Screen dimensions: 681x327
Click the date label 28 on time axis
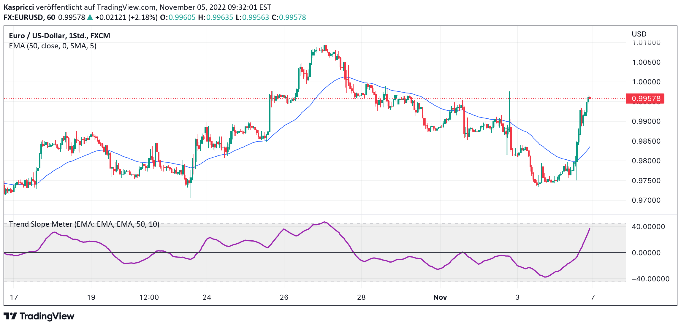click(361, 297)
